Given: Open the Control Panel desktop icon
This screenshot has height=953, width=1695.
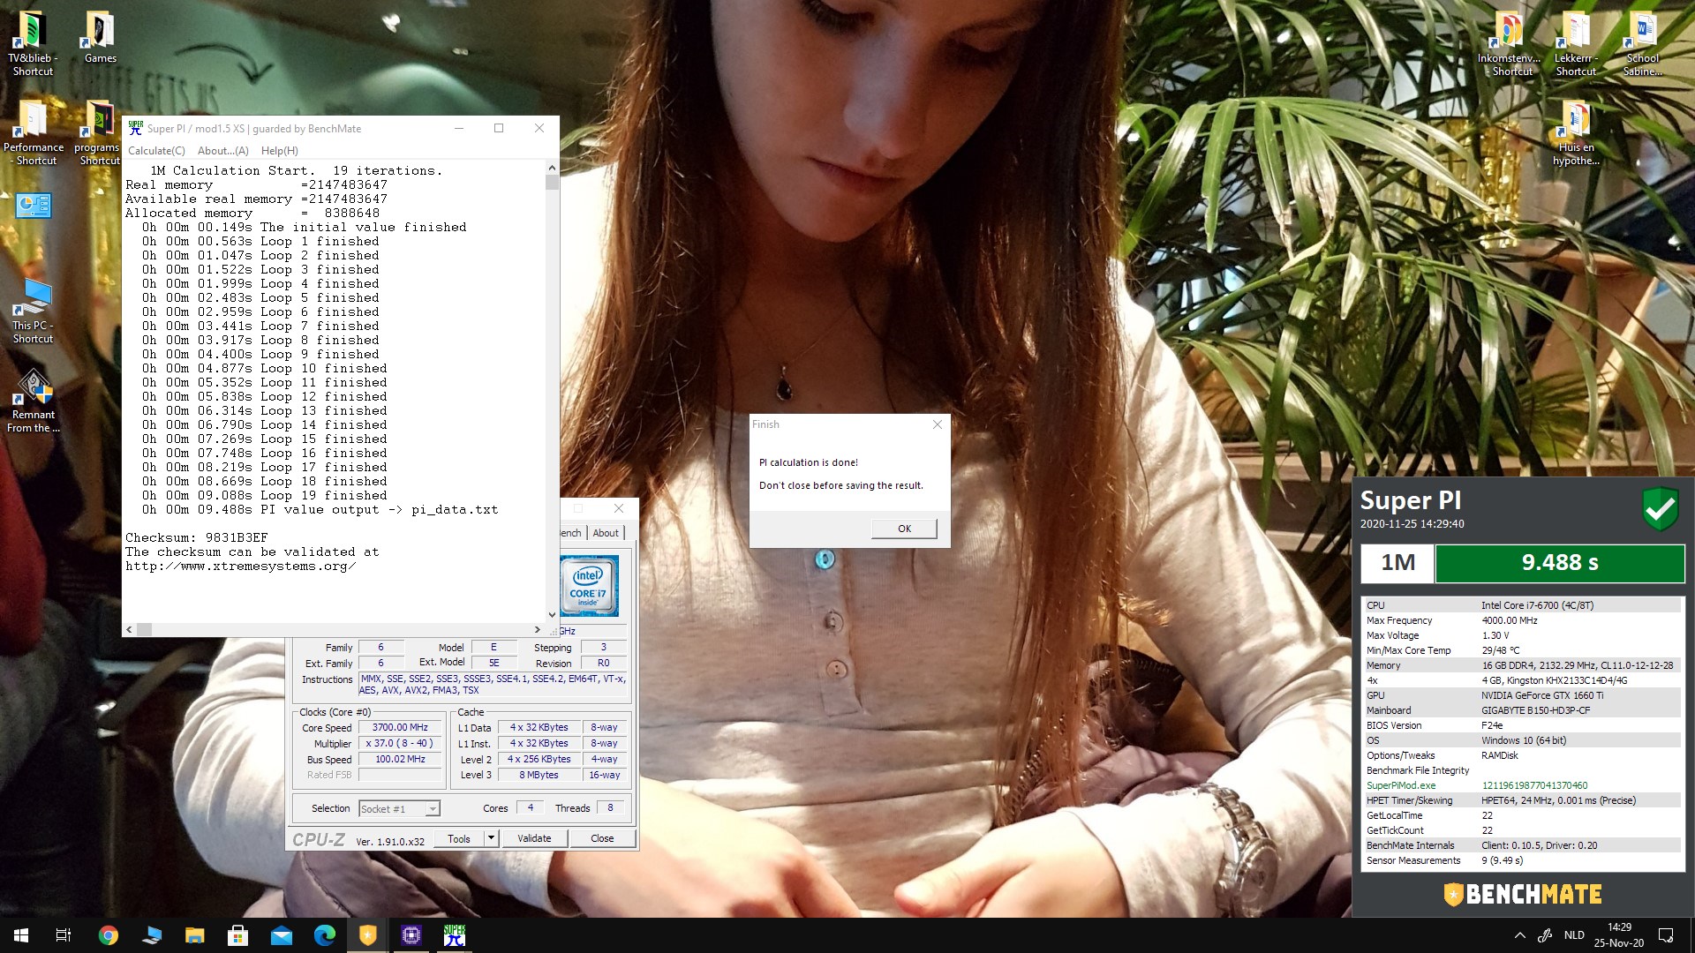Looking at the screenshot, I should (x=34, y=206).
